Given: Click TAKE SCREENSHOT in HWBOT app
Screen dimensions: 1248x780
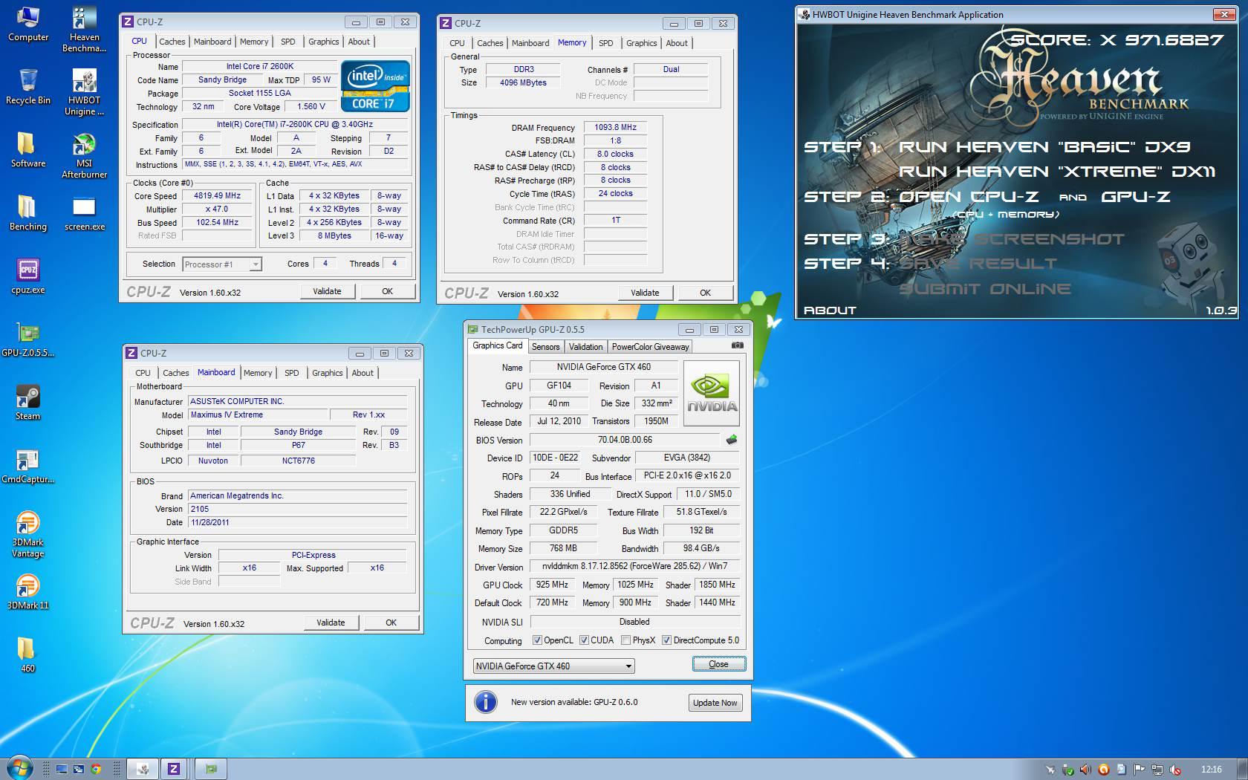Looking at the screenshot, I should pyautogui.click(x=1011, y=239).
